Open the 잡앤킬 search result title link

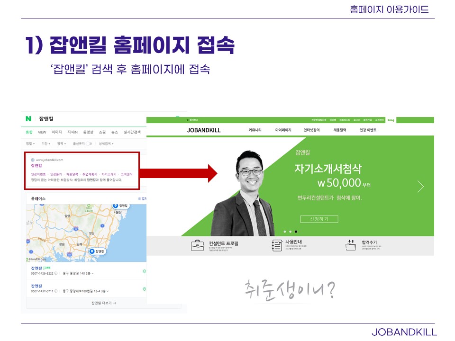coord(36,166)
